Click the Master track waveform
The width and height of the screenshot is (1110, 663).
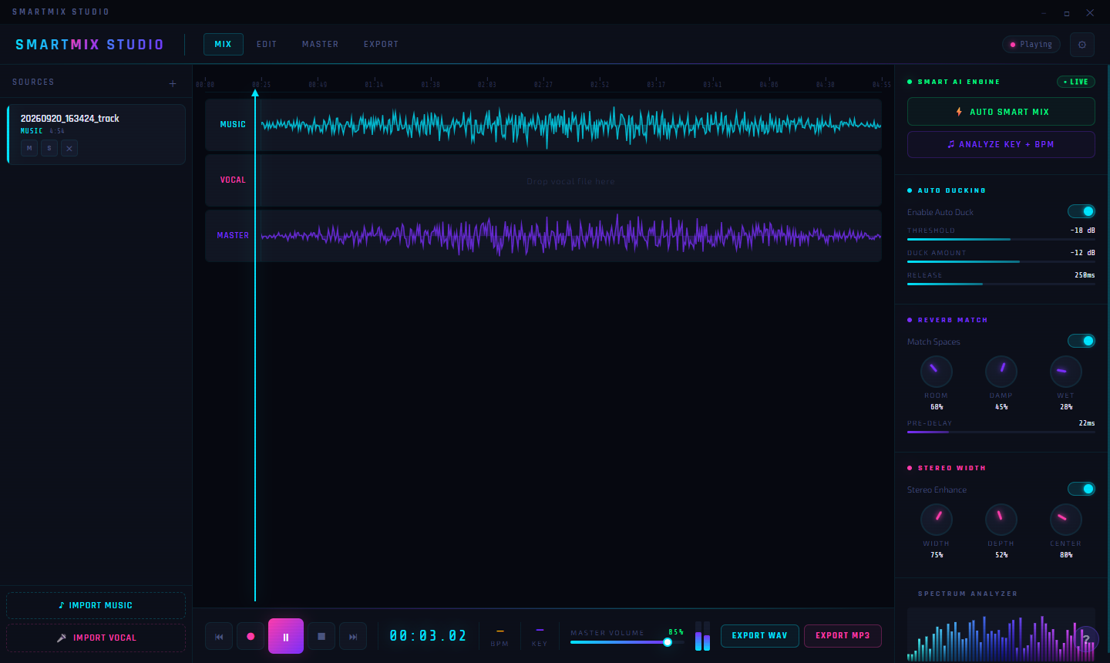click(x=570, y=236)
